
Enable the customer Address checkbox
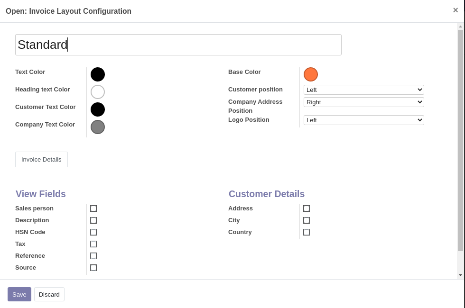tap(307, 208)
